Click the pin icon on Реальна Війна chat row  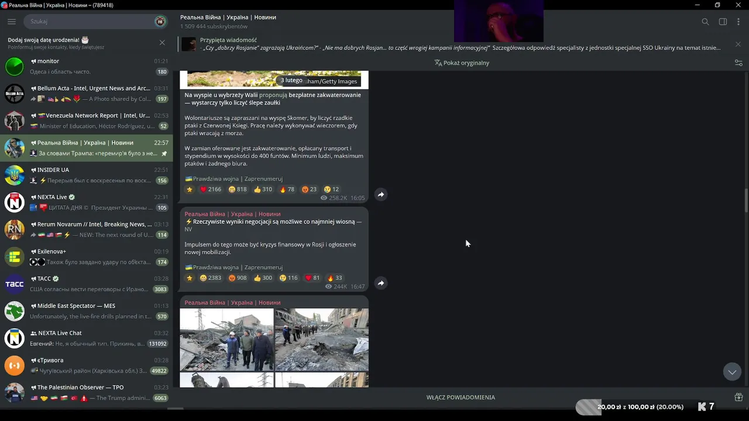(164, 154)
